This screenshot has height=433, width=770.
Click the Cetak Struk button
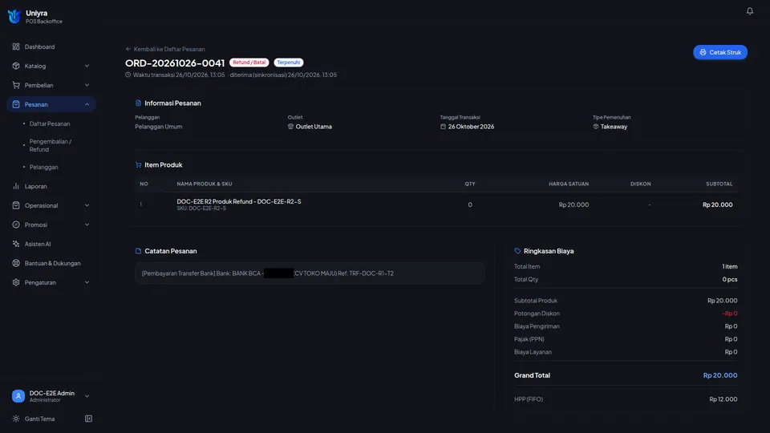[x=720, y=52]
